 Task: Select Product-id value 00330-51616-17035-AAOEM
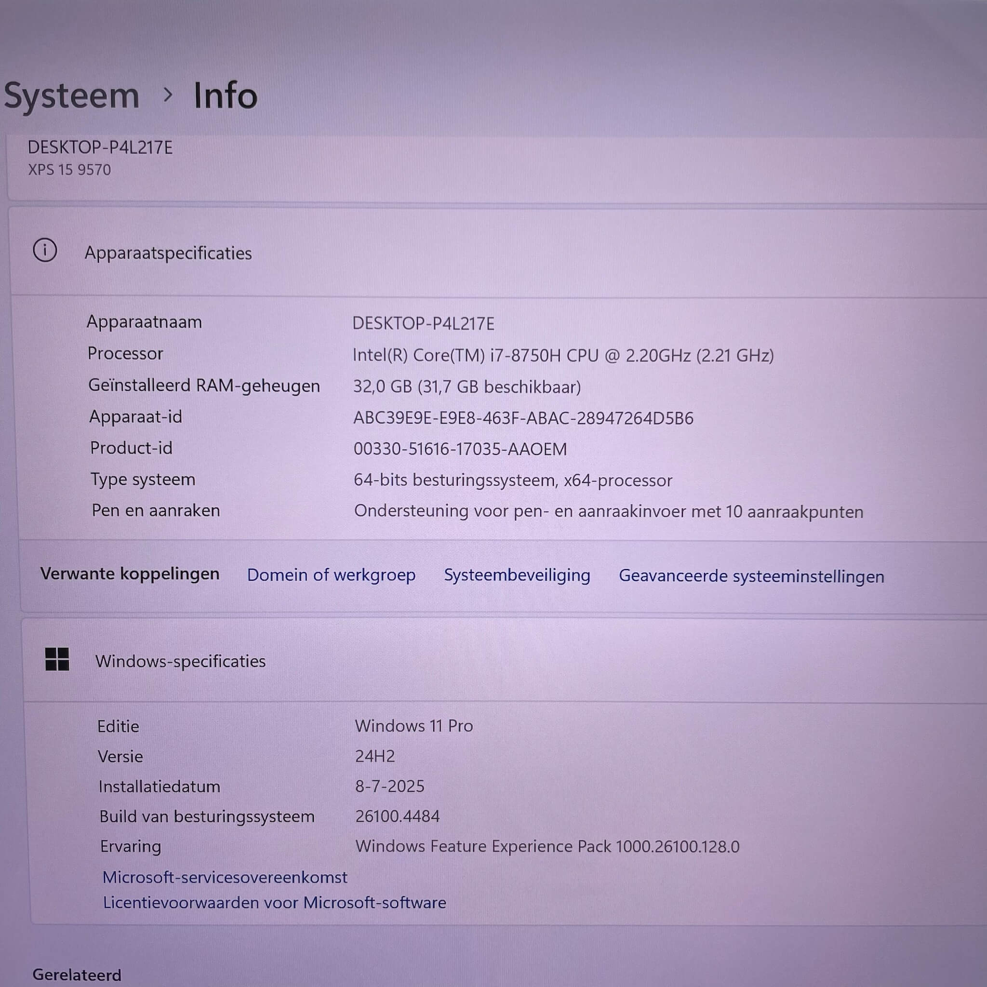(x=460, y=449)
